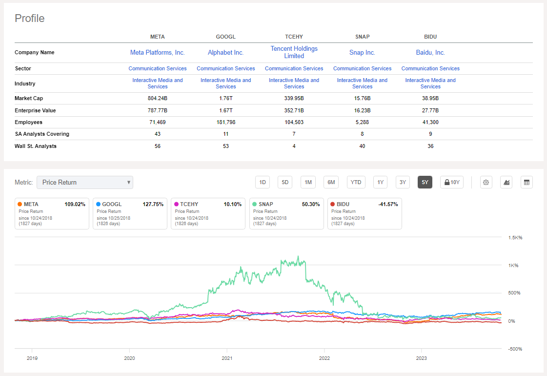This screenshot has height=376, width=547.
Task: Click META employees value 71,469
Action: point(157,122)
